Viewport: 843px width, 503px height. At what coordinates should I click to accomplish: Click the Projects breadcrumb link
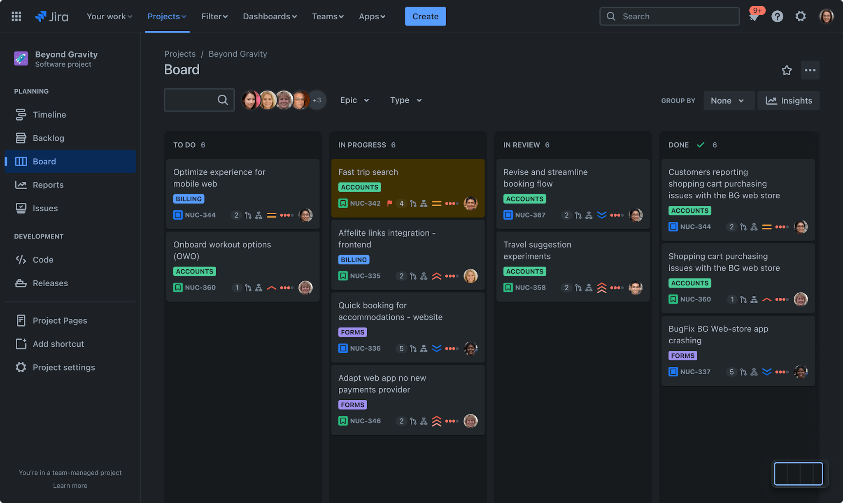pos(180,54)
